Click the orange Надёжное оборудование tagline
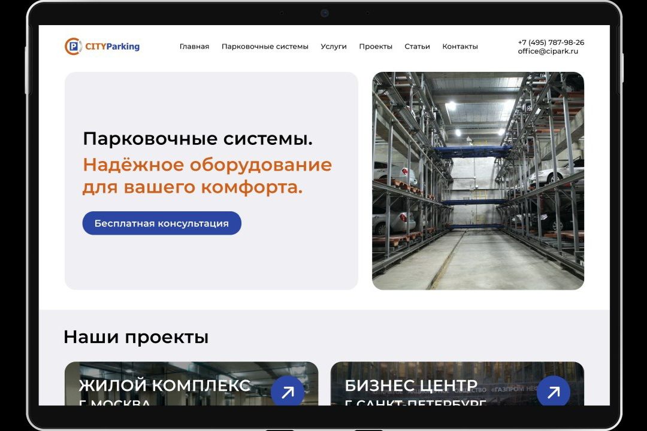The width and height of the screenshot is (647, 431). pyautogui.click(x=207, y=176)
